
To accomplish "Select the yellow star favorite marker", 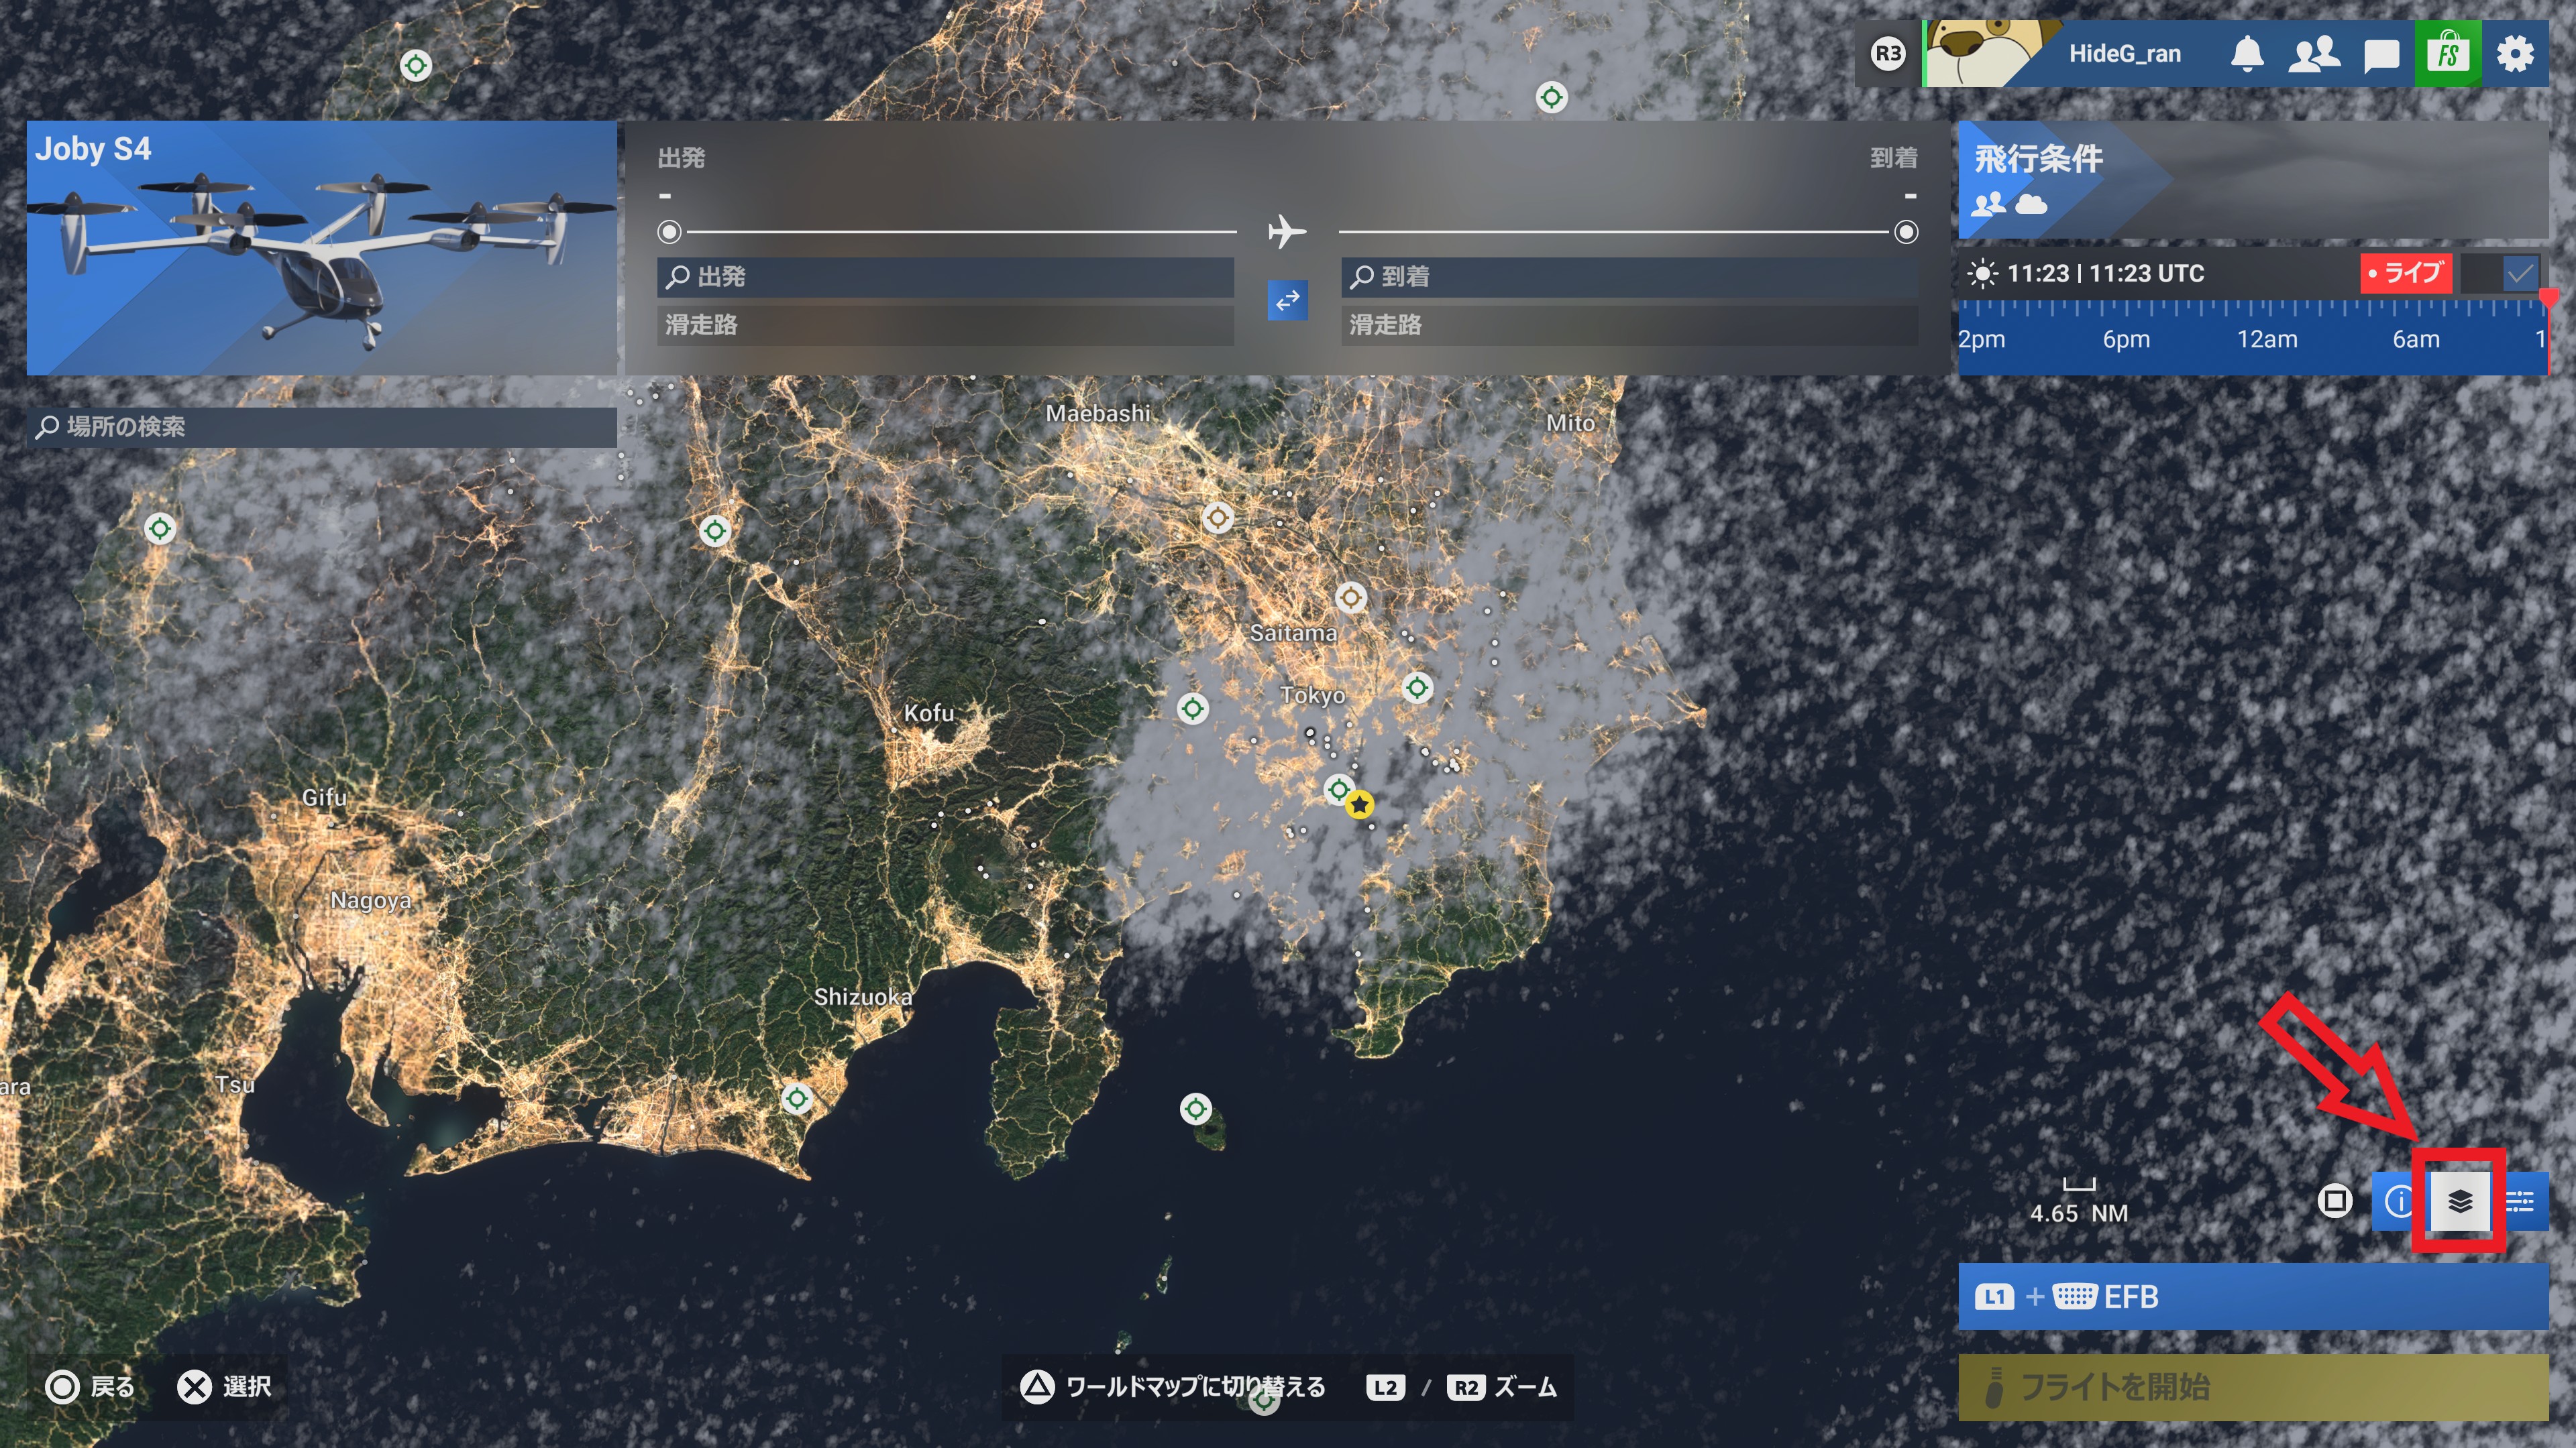I will click(1359, 804).
